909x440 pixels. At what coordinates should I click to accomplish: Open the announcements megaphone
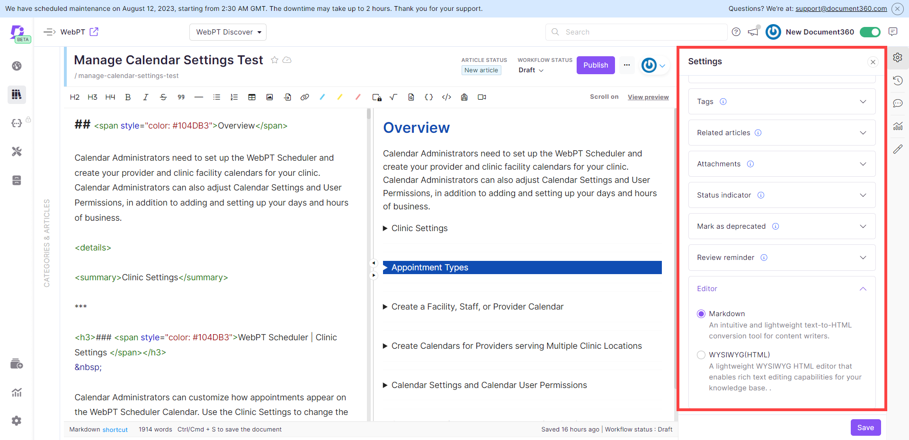pos(753,32)
